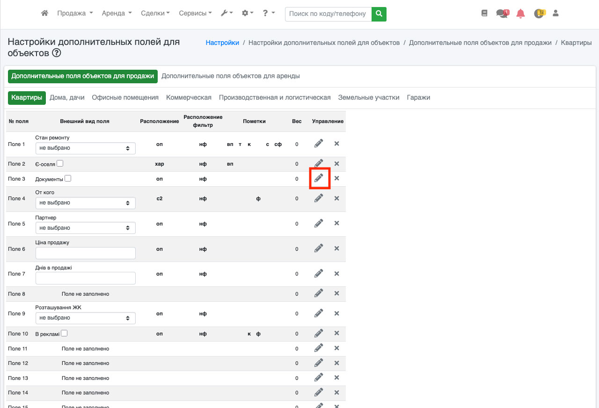This screenshot has height=408, width=599.
Task: Open the От кого select box
Action: 85,203
